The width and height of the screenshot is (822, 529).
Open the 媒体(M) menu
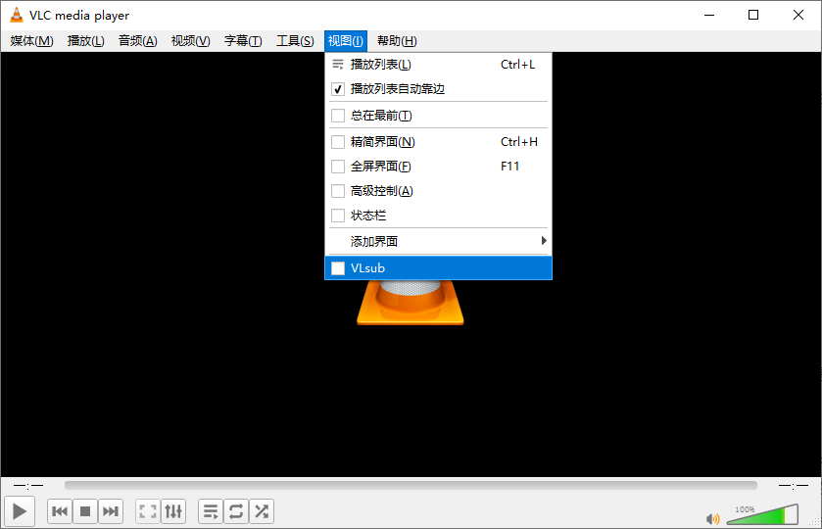pyautogui.click(x=32, y=41)
